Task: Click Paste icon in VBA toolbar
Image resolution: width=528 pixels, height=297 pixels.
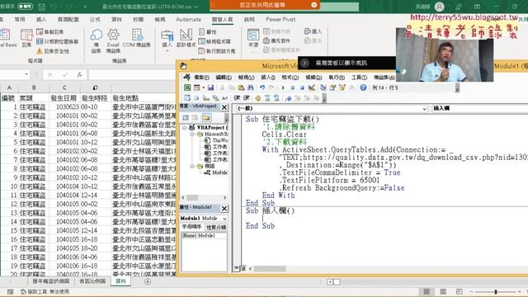Action: pyautogui.click(x=241, y=87)
